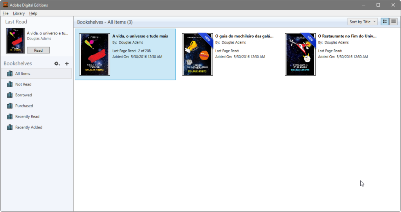Open the Help menu
This screenshot has width=401, height=212.
pyautogui.click(x=33, y=13)
